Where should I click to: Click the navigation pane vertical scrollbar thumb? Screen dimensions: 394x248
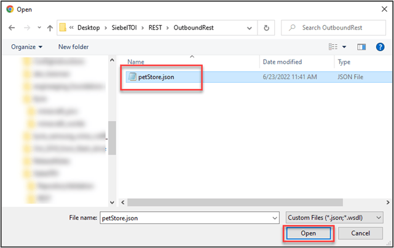point(112,138)
